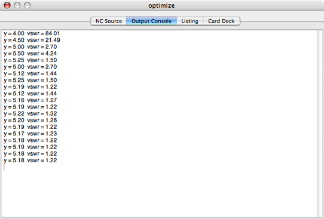Click the line 'y = 5.22 vswr = 1.32'
Screen dimensions: 324x219
tap(30, 113)
